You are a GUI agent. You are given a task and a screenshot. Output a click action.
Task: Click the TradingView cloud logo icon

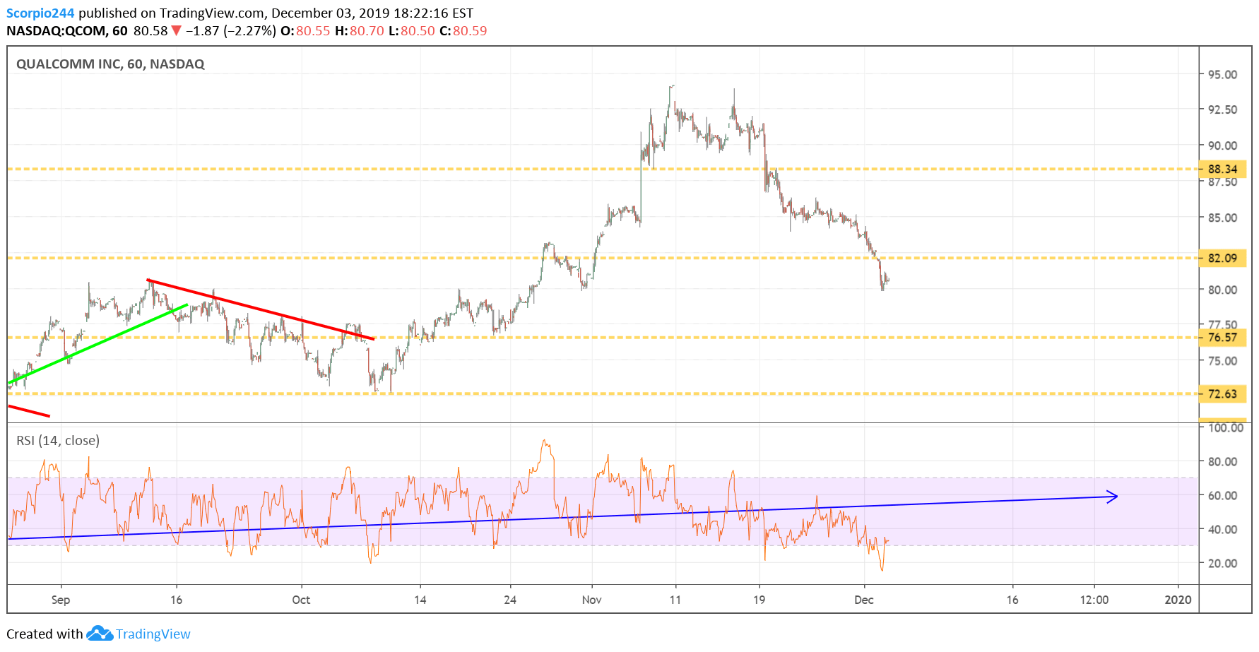click(x=100, y=634)
